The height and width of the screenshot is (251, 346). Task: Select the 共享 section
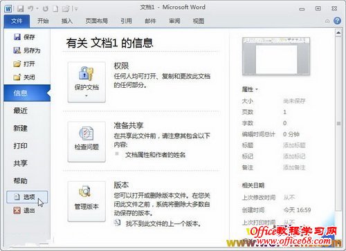click(x=21, y=163)
